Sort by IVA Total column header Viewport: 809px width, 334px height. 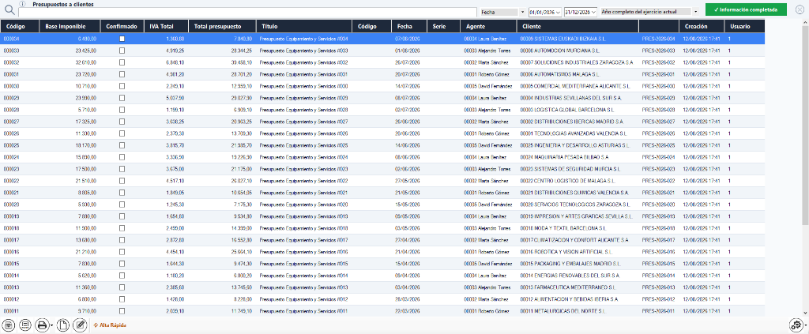point(166,26)
